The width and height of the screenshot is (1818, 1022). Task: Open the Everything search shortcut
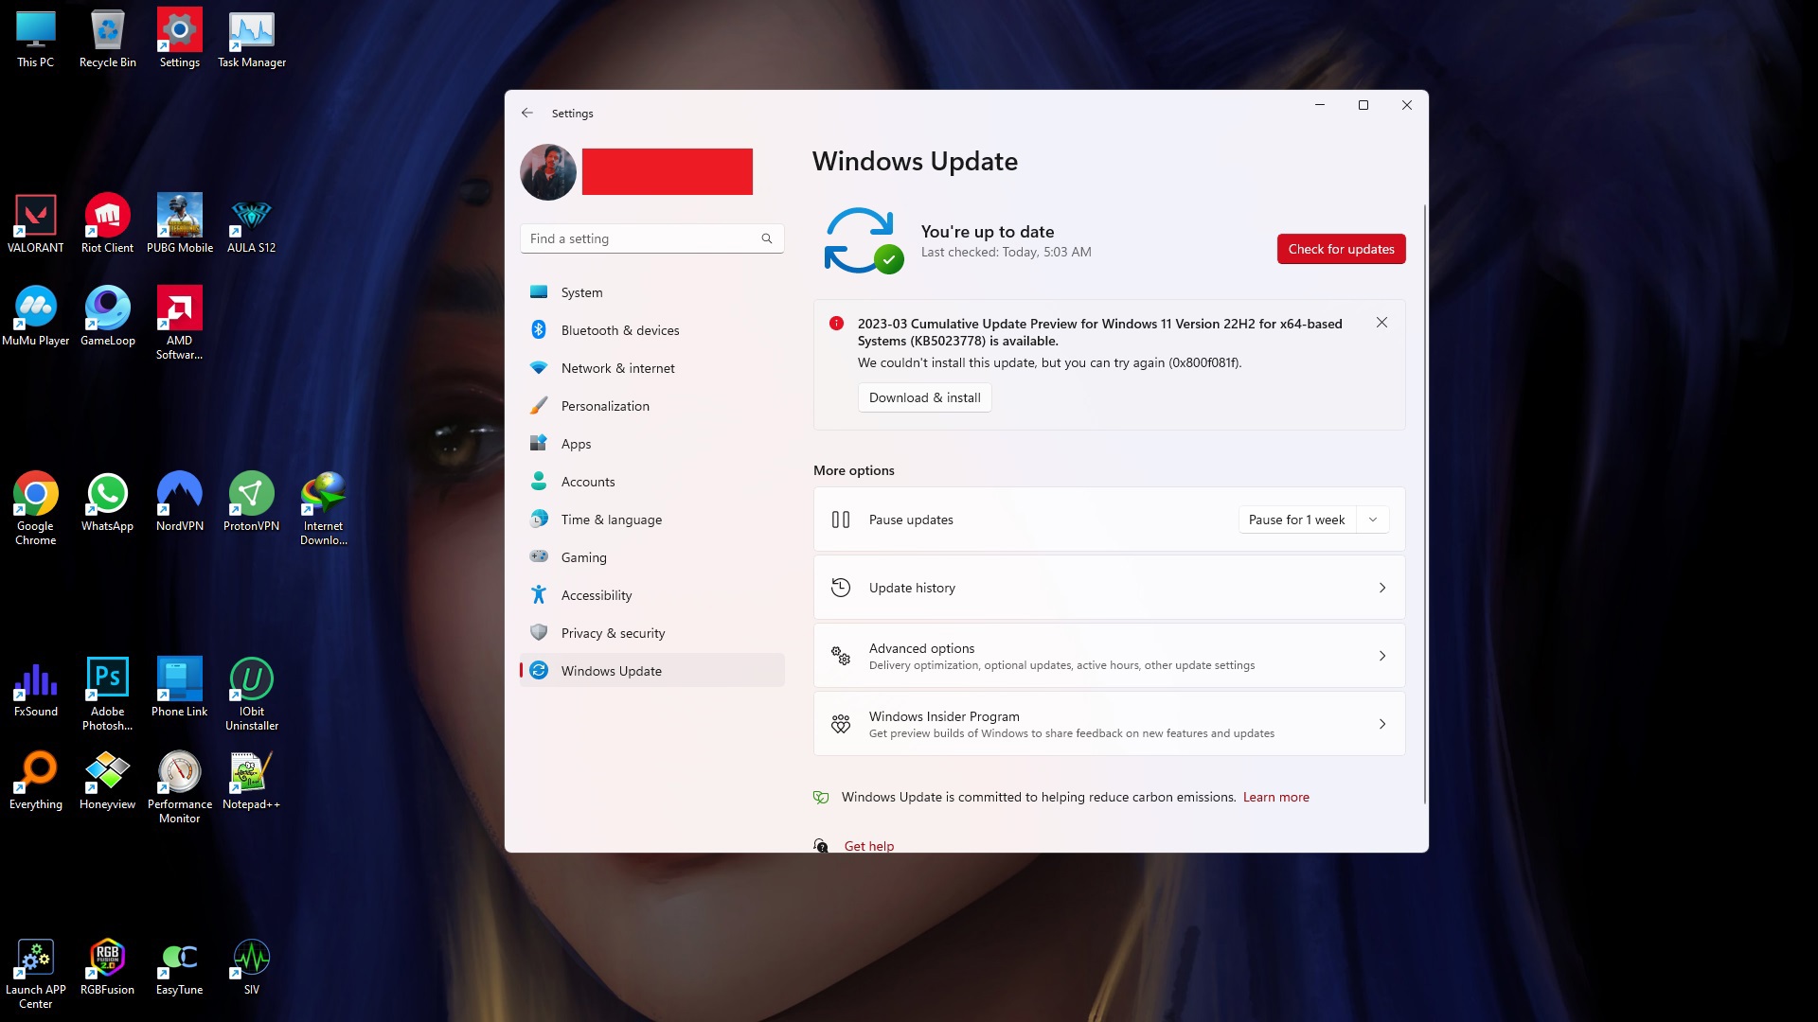coord(36,781)
